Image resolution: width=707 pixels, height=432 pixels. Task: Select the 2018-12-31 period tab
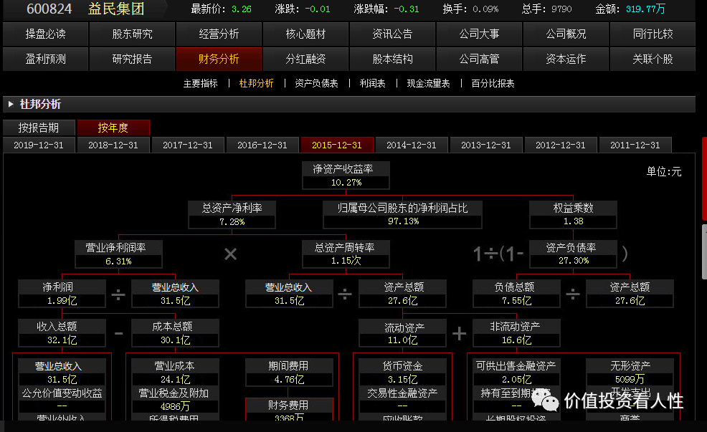[113, 145]
